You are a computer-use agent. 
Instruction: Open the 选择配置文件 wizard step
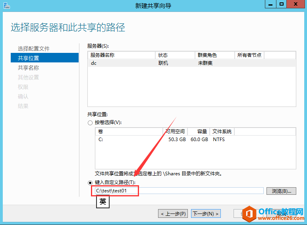(34, 48)
